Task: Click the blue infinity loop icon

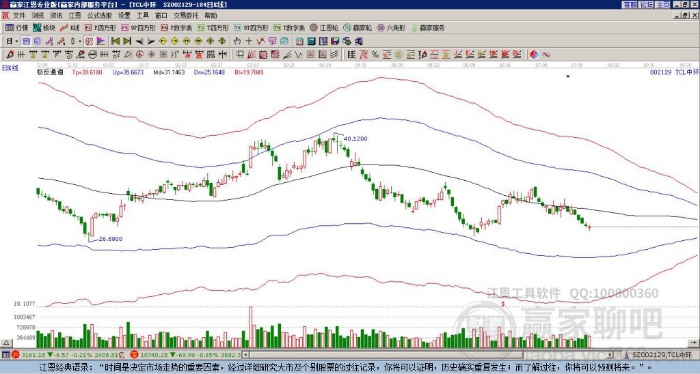Action: 546,55
